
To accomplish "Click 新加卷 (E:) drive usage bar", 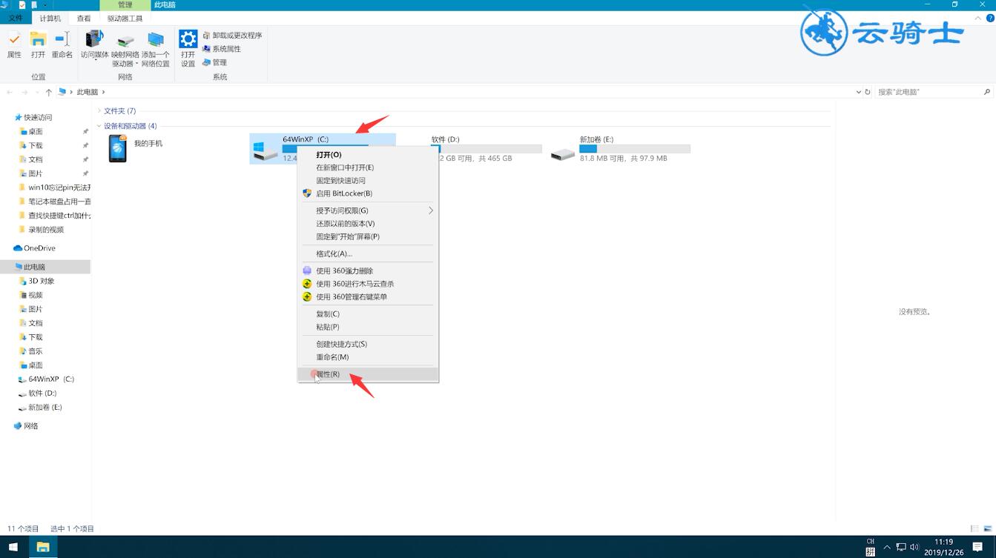I will tap(635, 149).
